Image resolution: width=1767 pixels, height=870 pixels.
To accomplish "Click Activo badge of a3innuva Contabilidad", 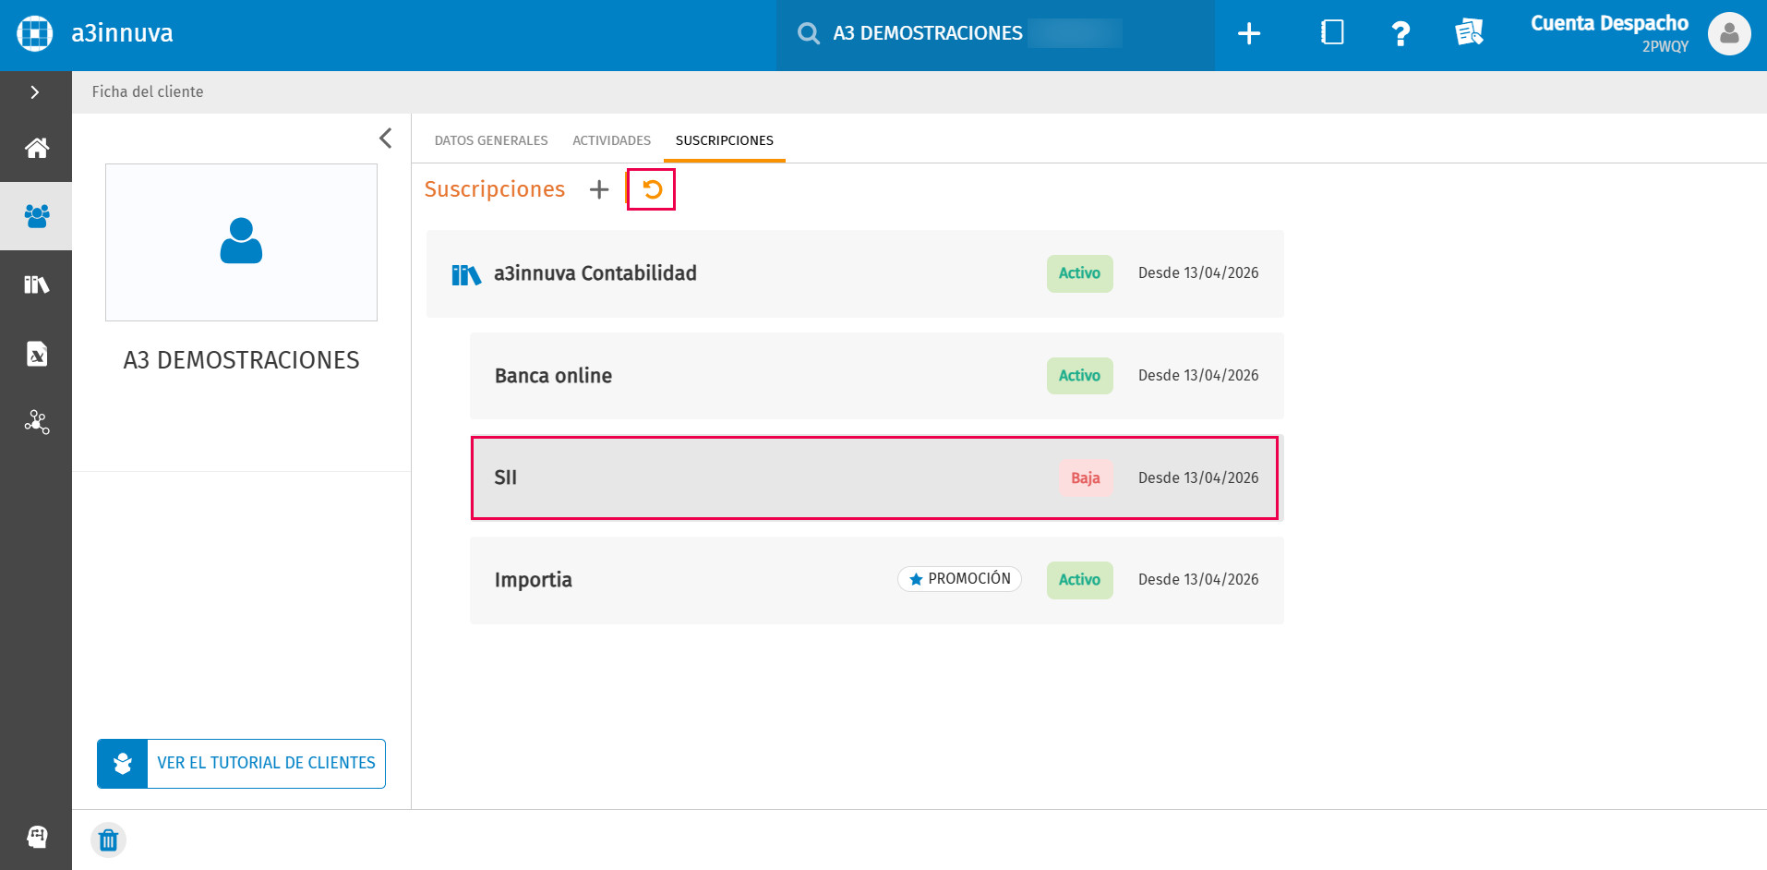I will point(1079,273).
